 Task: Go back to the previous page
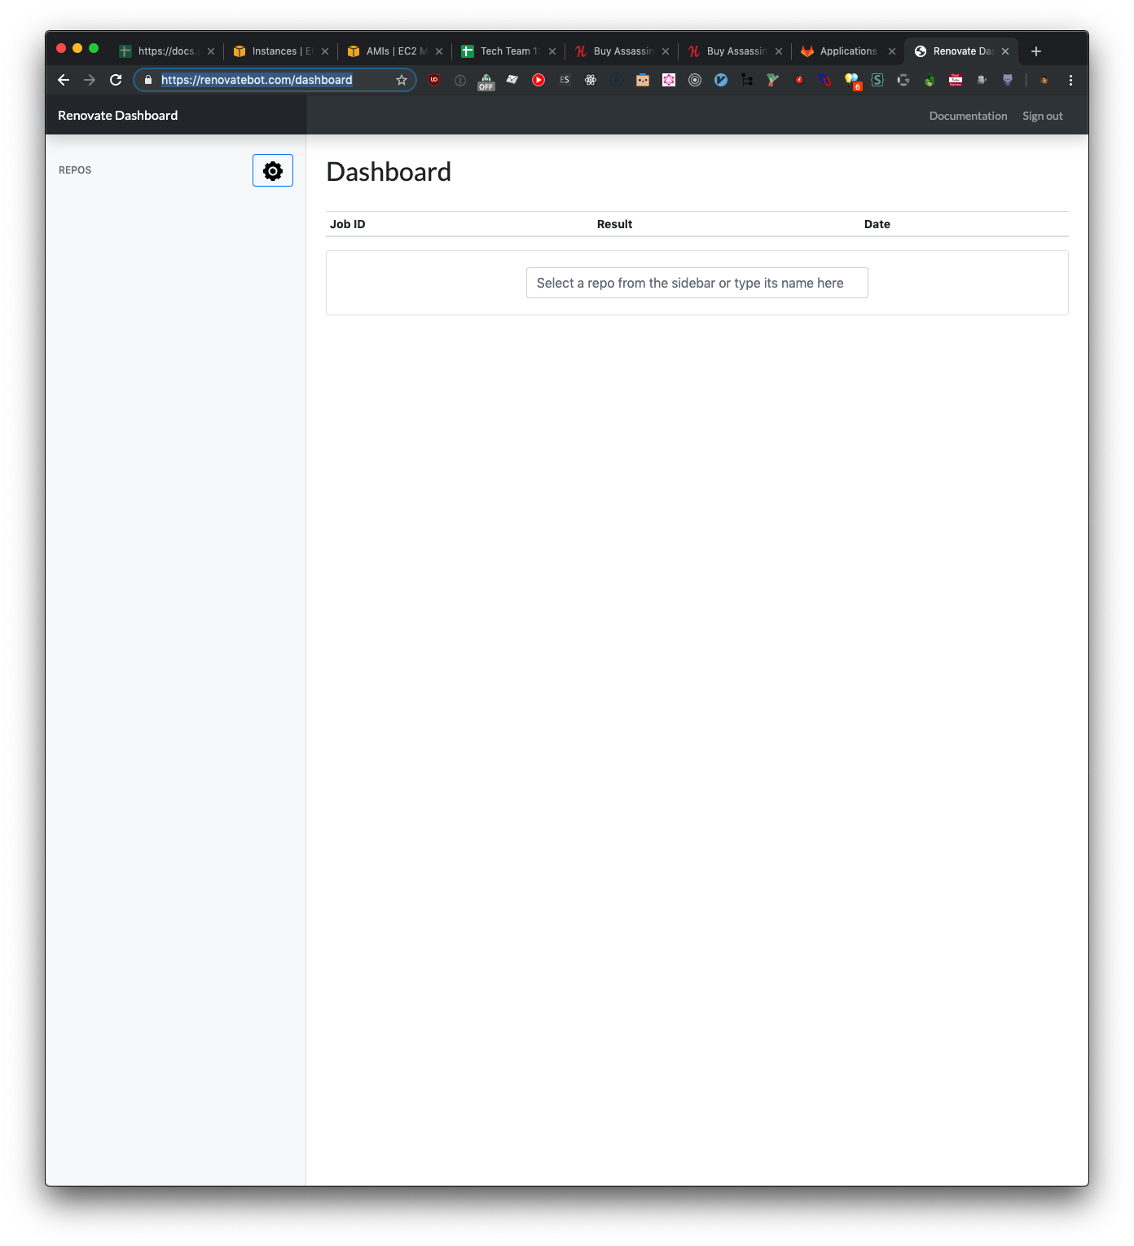(x=63, y=80)
